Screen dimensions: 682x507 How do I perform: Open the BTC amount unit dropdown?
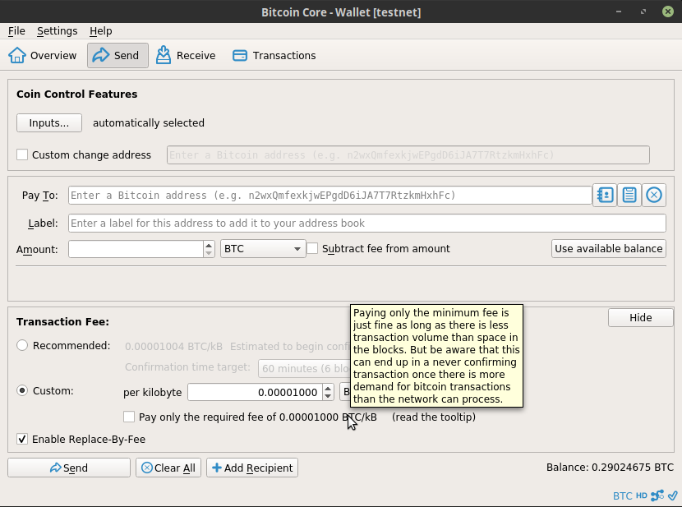point(263,249)
